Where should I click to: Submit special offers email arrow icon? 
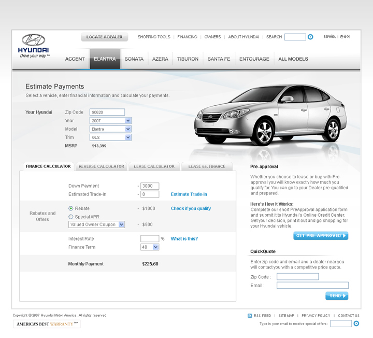pyautogui.click(x=356, y=323)
